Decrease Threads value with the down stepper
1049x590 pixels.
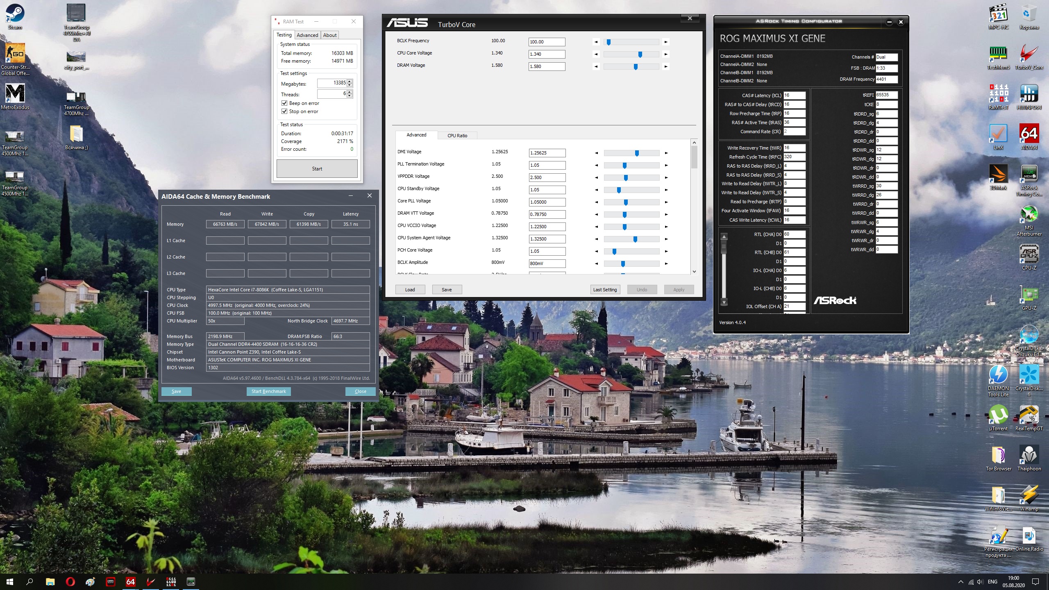point(350,96)
